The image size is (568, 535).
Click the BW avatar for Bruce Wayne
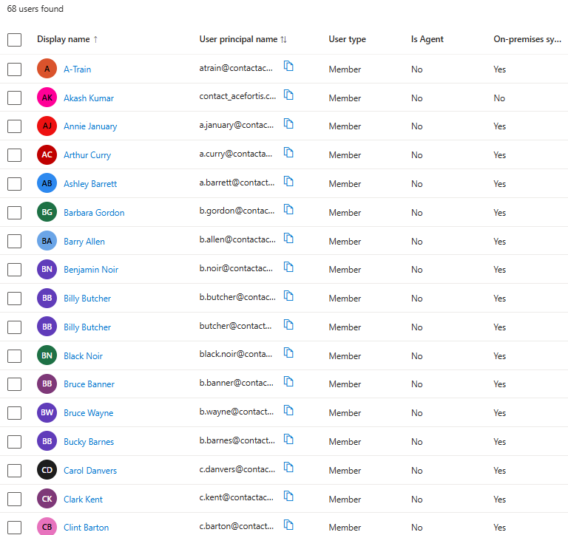pos(47,412)
